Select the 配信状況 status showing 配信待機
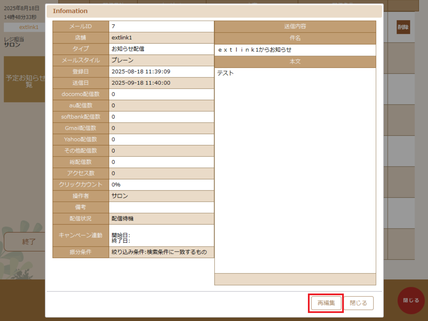The image size is (428, 321). click(x=161, y=218)
